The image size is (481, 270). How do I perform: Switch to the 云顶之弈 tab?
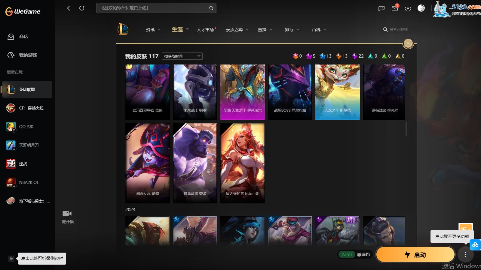[234, 30]
